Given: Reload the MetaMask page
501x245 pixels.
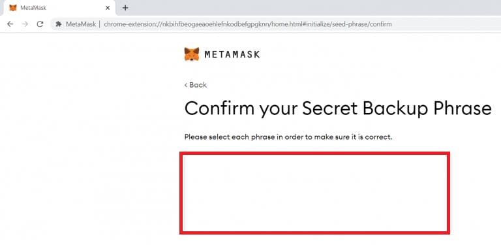Looking at the screenshot, I should [x=40, y=24].
